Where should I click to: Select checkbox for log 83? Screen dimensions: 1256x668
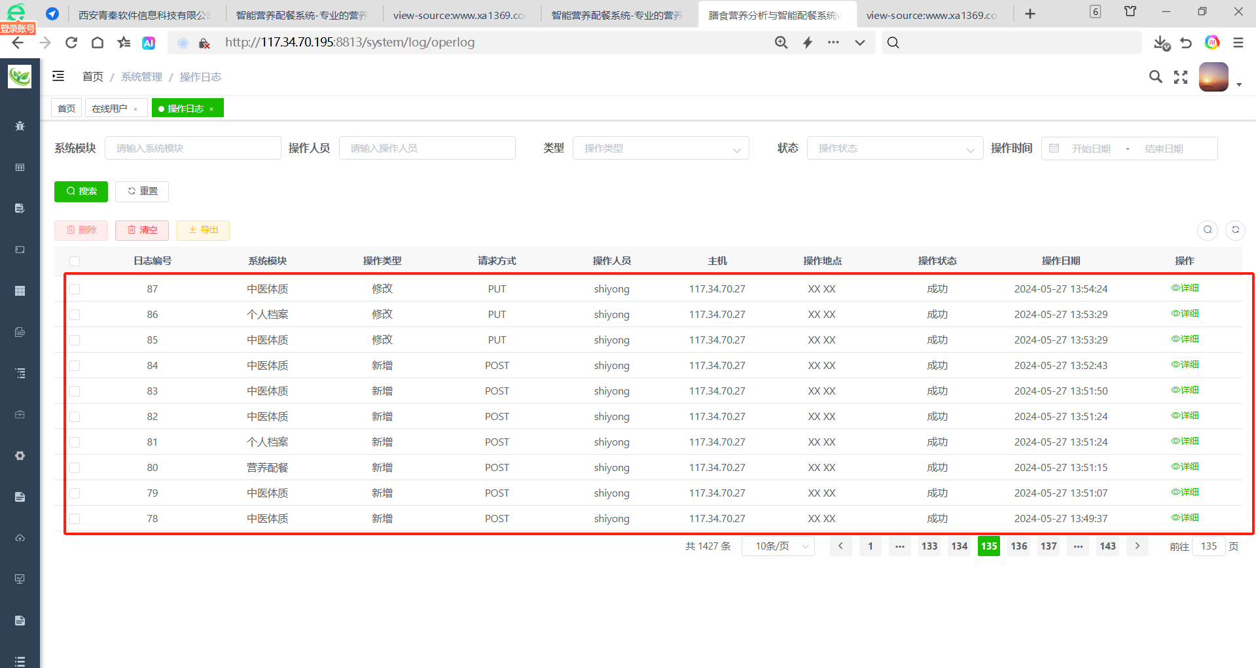pos(75,391)
